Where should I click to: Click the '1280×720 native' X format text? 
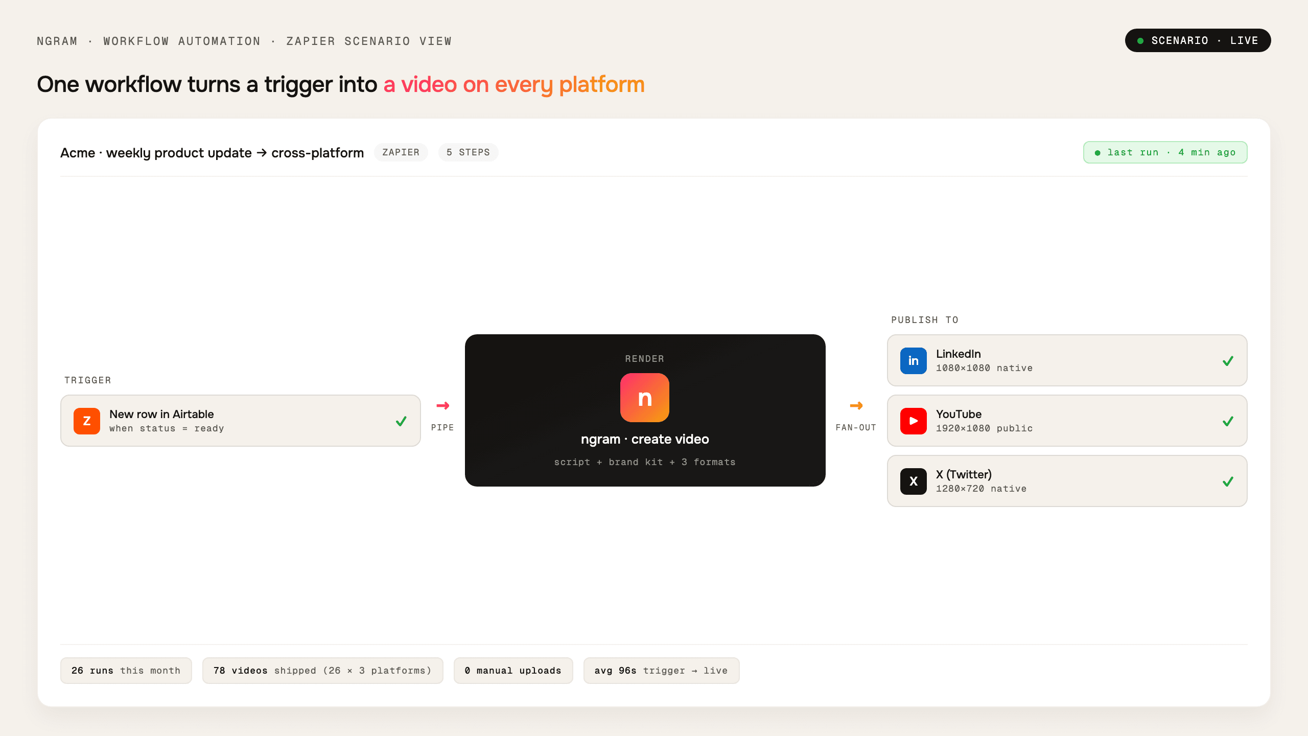[x=982, y=489]
